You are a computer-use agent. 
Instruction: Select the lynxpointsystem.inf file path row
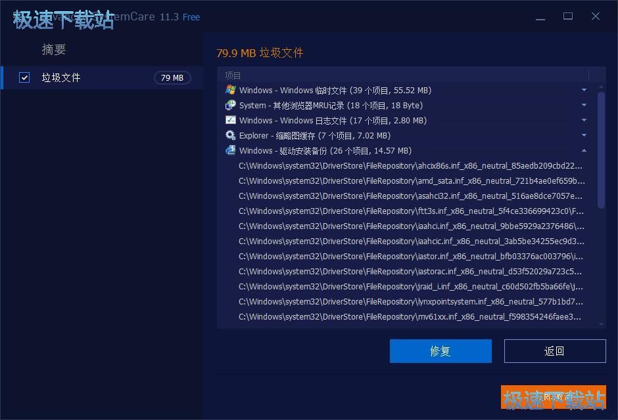[x=410, y=301]
